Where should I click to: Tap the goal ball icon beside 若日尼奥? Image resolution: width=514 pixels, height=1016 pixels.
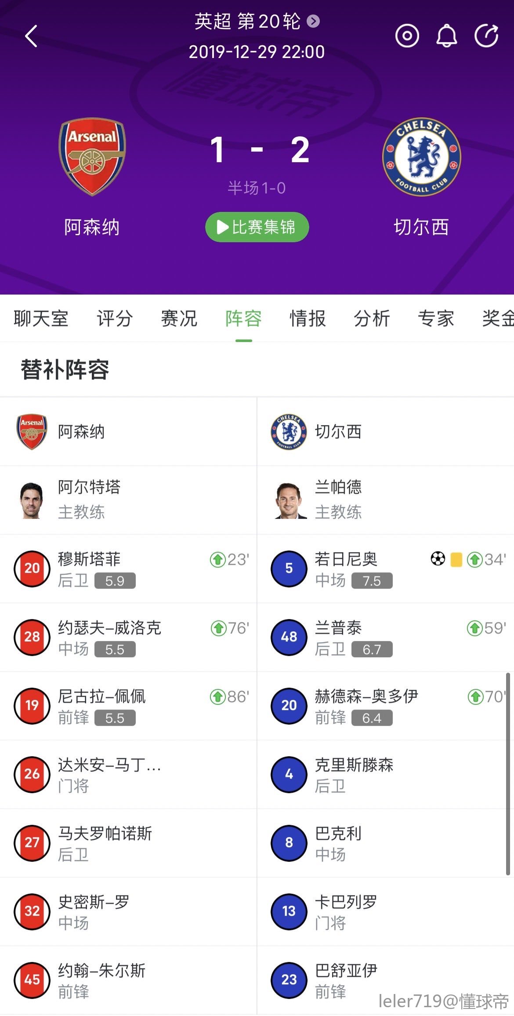[x=438, y=559]
